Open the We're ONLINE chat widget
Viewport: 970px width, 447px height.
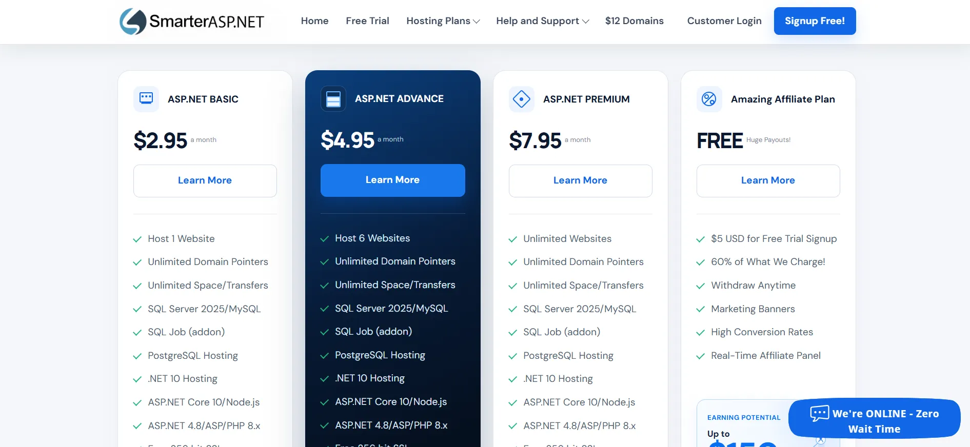[875, 418]
